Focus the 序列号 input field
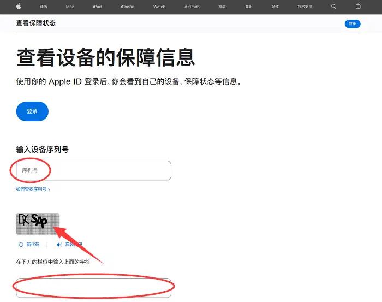The width and height of the screenshot is (382, 302). click(93, 170)
